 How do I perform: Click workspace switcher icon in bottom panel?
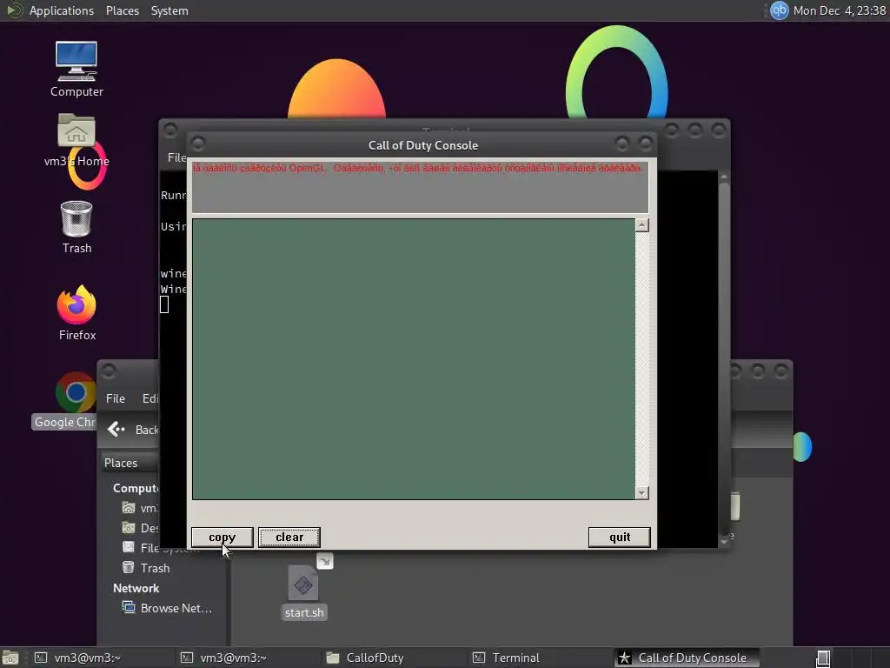tap(823, 658)
